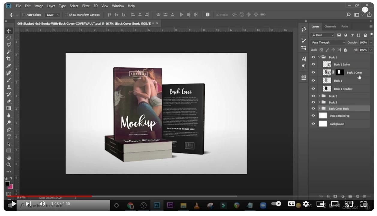Lock all for the layer with padlock icon
The height and width of the screenshot is (216, 377).
pos(345,50)
